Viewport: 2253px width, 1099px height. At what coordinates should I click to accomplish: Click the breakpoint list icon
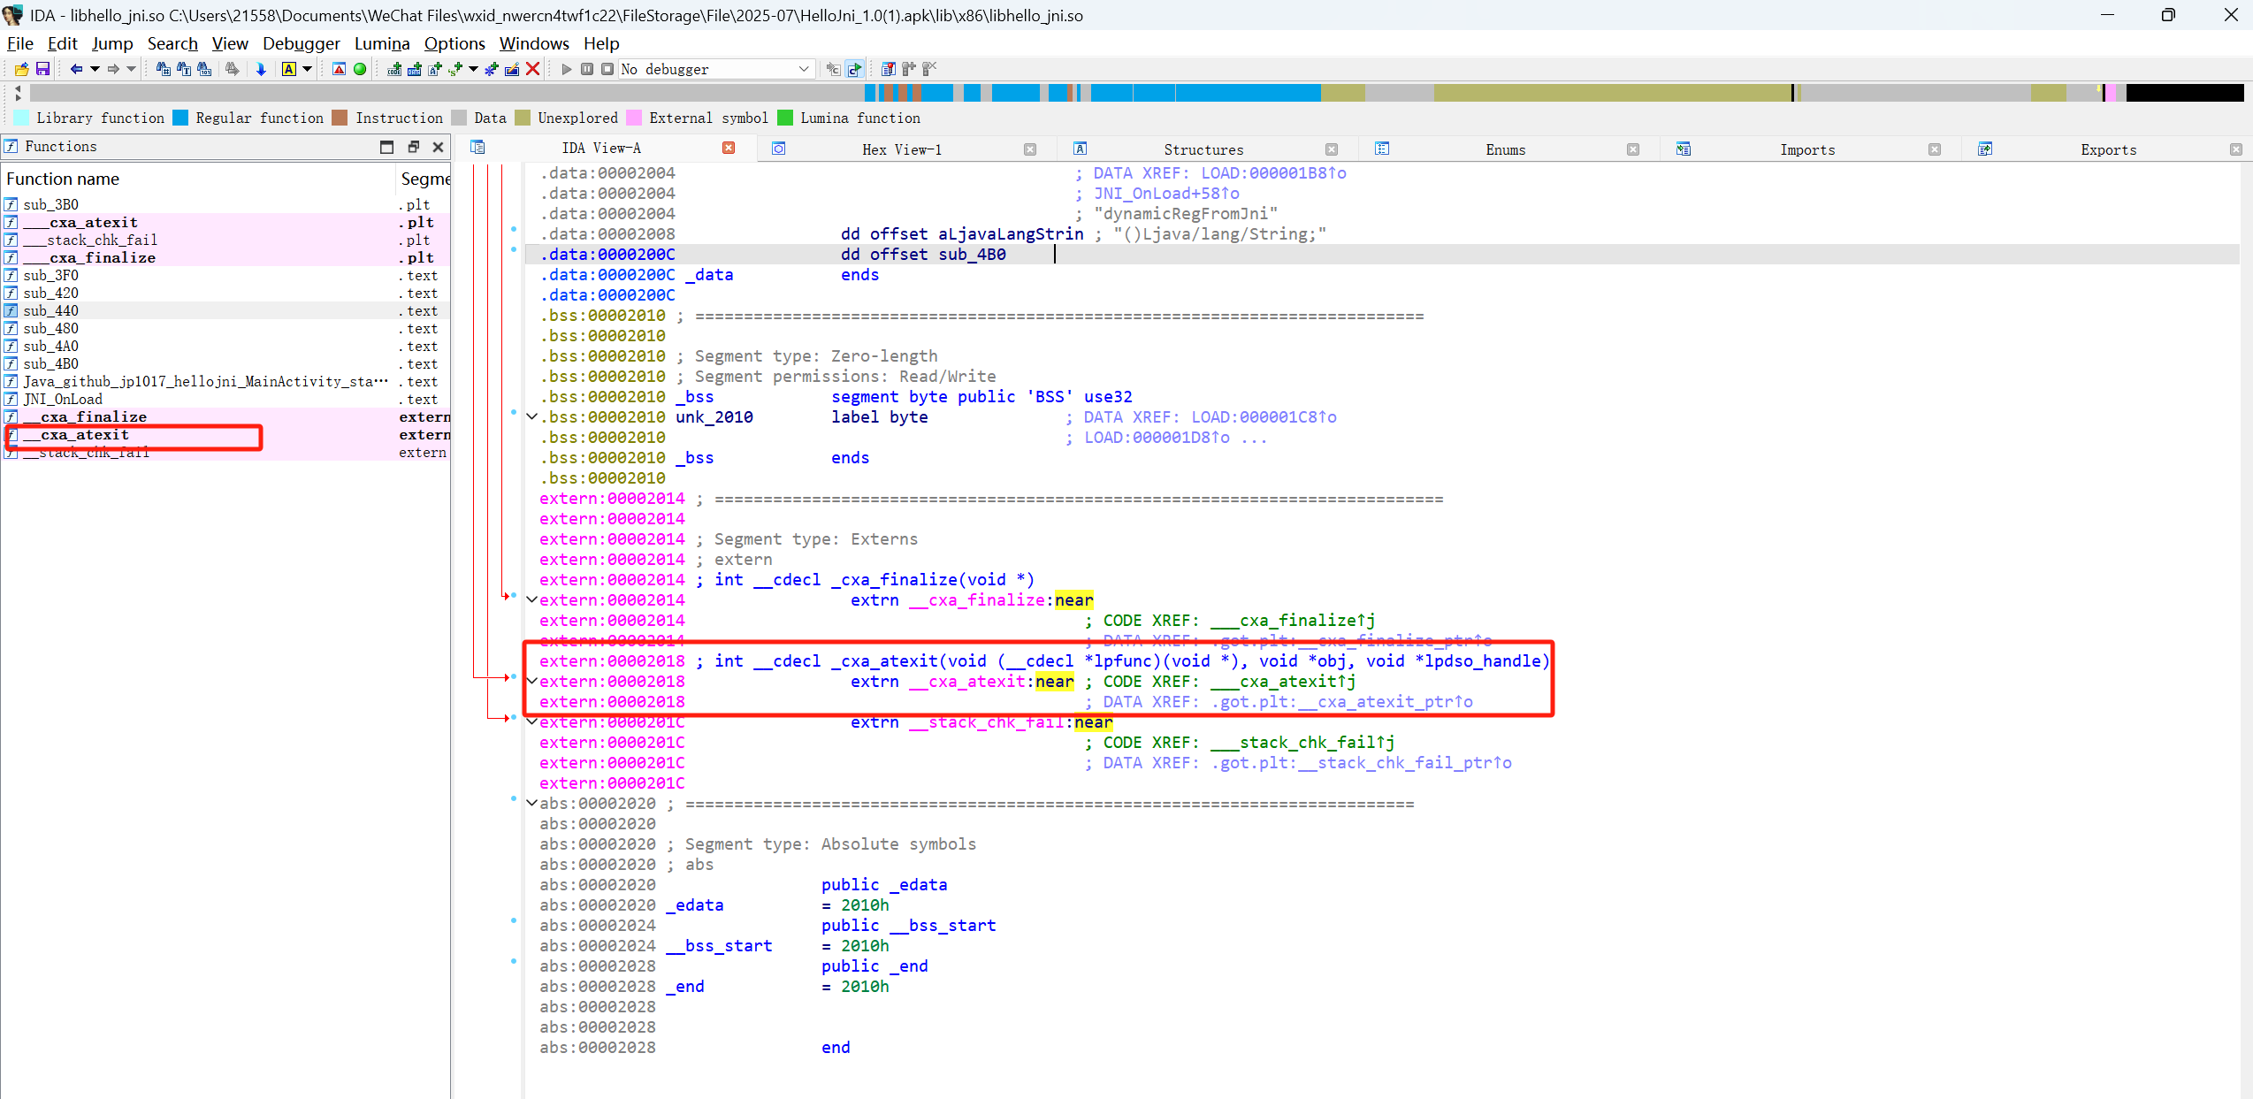[x=888, y=69]
